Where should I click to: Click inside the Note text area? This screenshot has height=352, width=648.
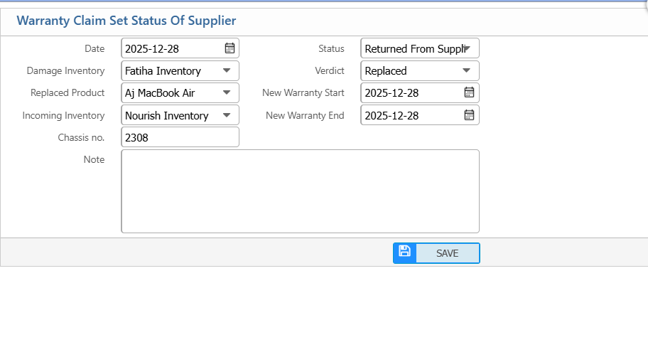(300, 191)
